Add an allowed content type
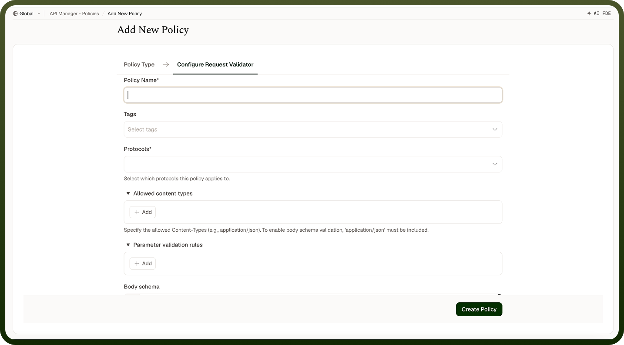 (x=143, y=212)
